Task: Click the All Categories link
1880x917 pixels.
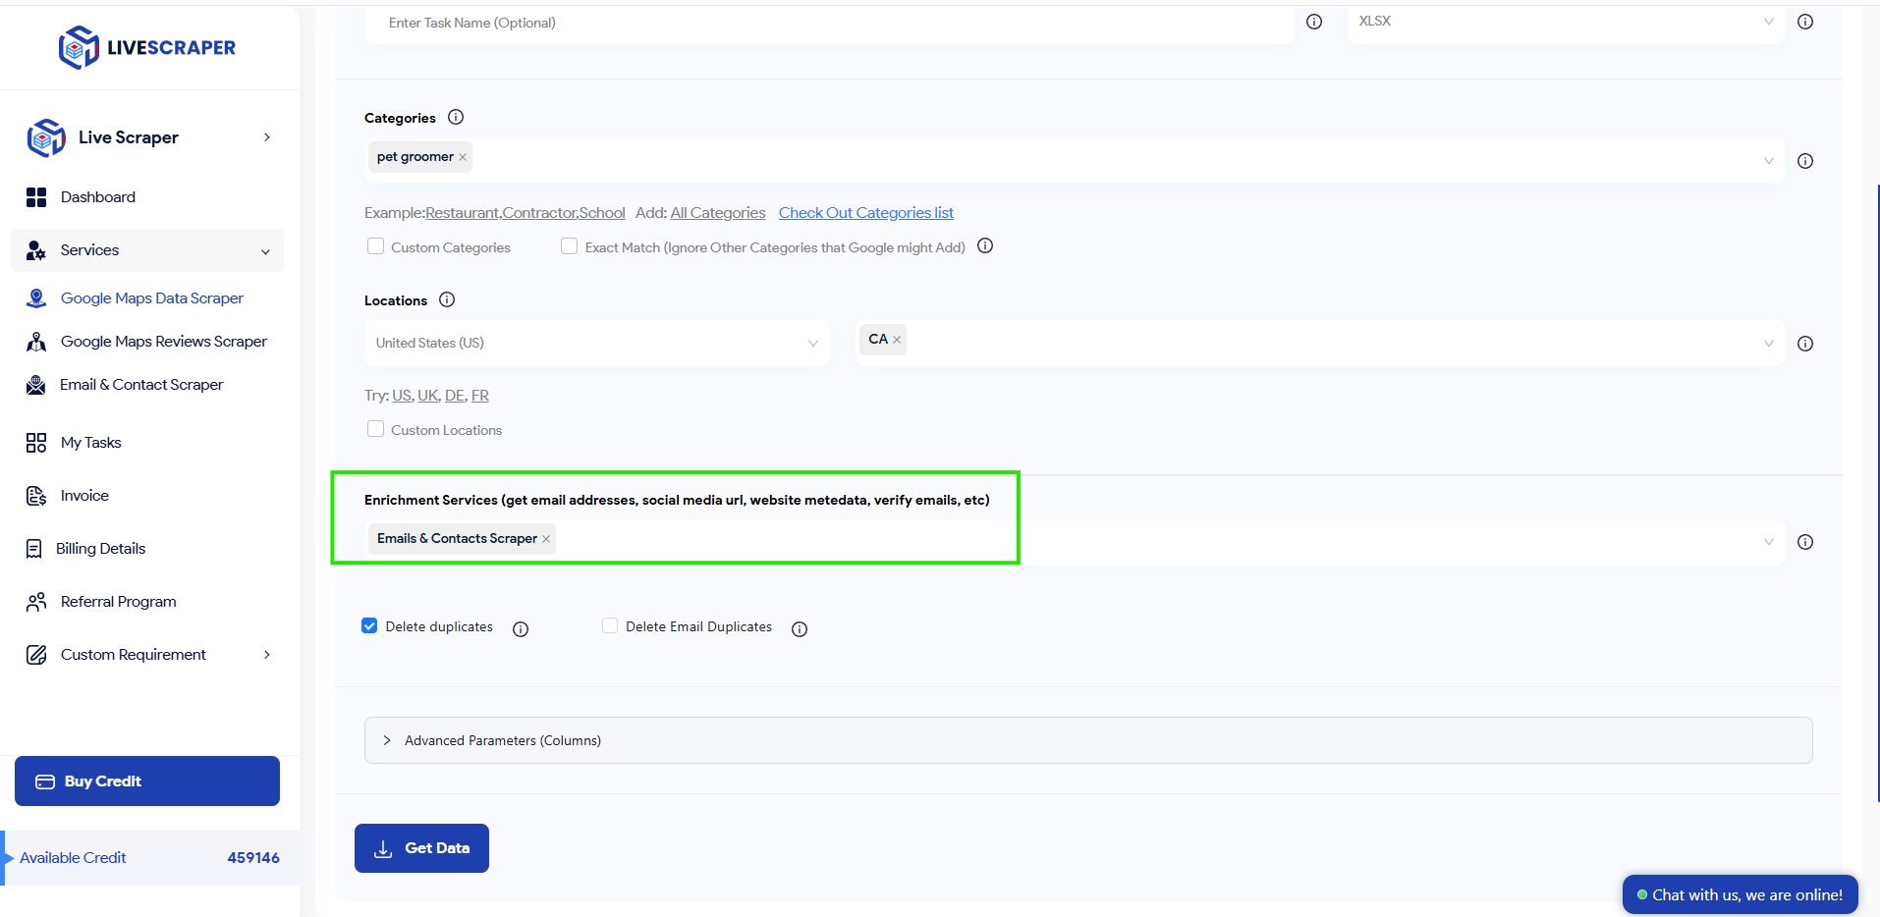Action: click(x=718, y=213)
